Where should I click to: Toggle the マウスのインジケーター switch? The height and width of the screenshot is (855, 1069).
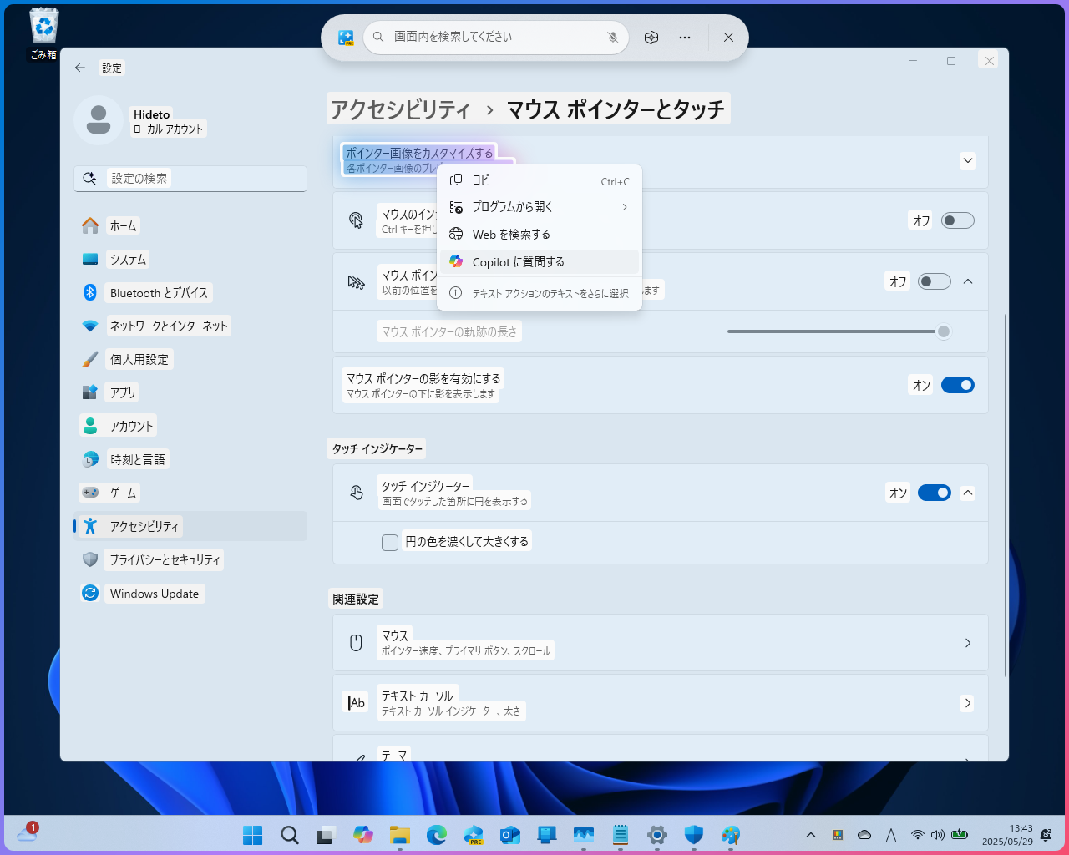coord(958,220)
